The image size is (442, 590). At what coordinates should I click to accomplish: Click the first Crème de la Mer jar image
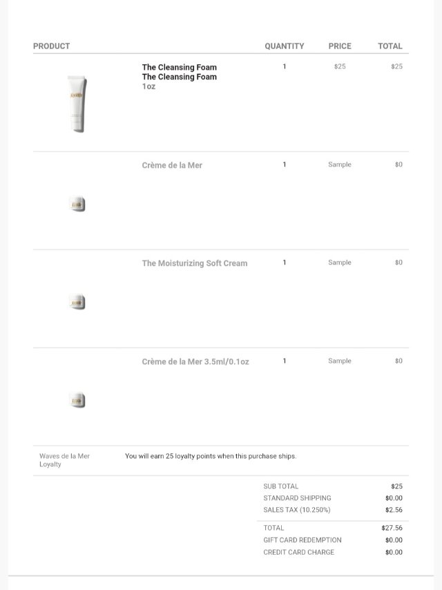click(77, 204)
